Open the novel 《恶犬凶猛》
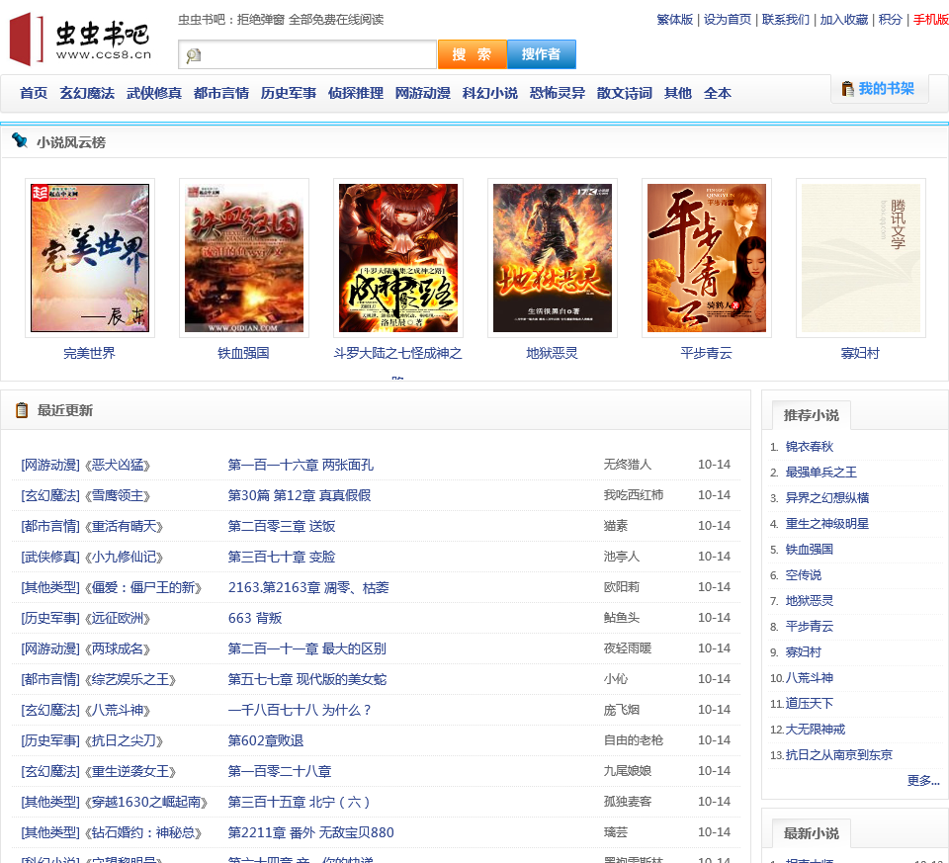The height and width of the screenshot is (863, 949). (x=118, y=465)
